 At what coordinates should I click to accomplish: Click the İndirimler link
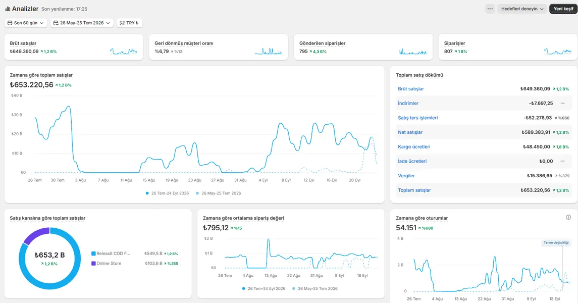coord(408,103)
